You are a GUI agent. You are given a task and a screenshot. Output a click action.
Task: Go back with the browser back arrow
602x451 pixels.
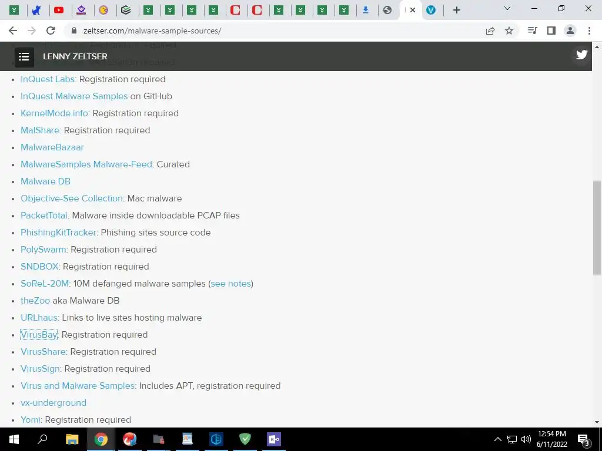point(13,31)
